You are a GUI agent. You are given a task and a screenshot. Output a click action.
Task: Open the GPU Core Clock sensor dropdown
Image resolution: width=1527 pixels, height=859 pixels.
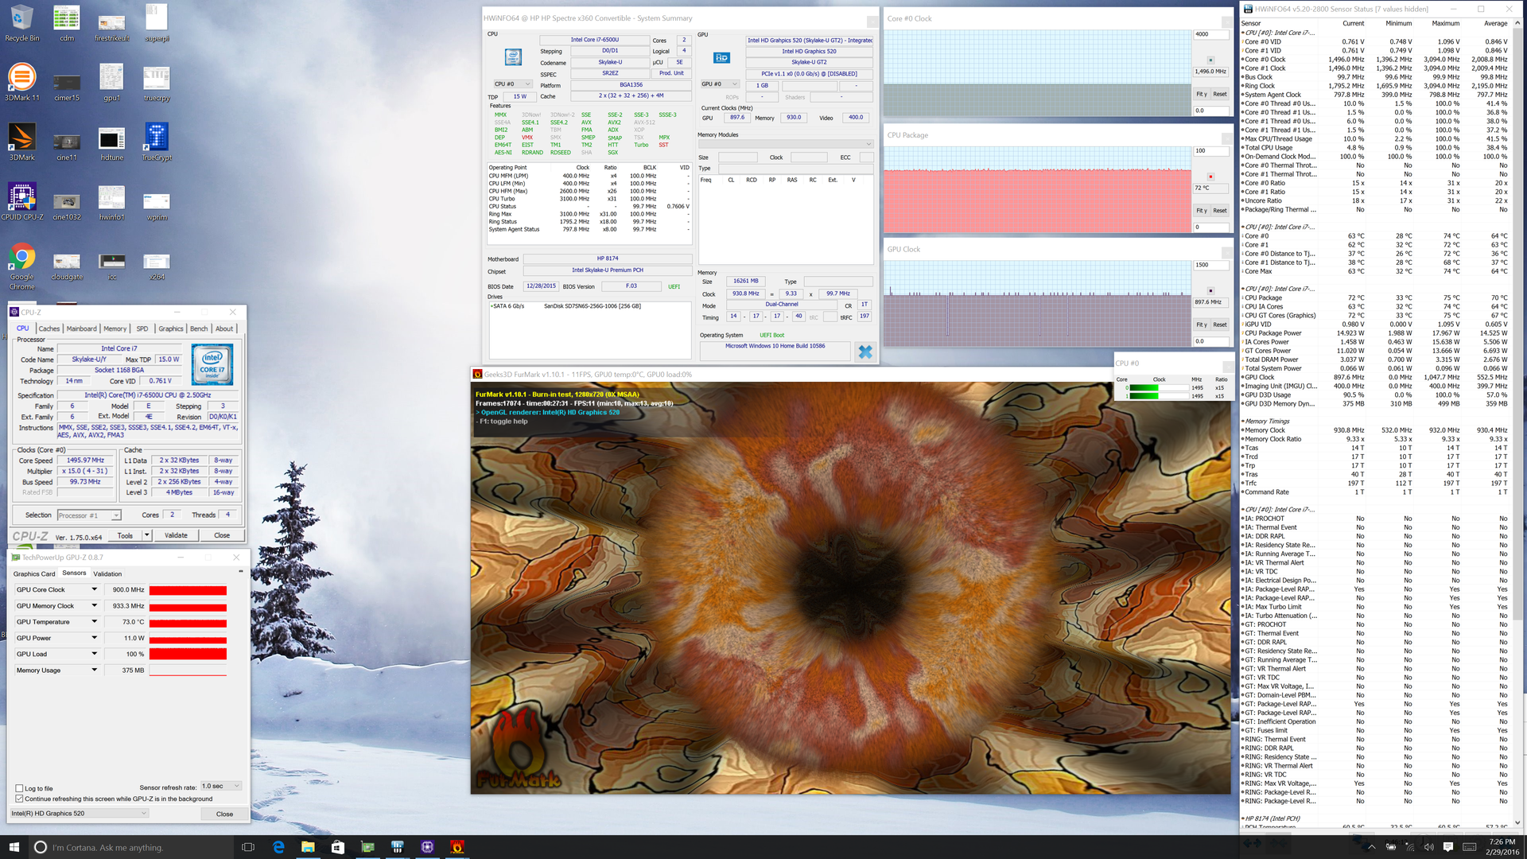[x=94, y=589]
